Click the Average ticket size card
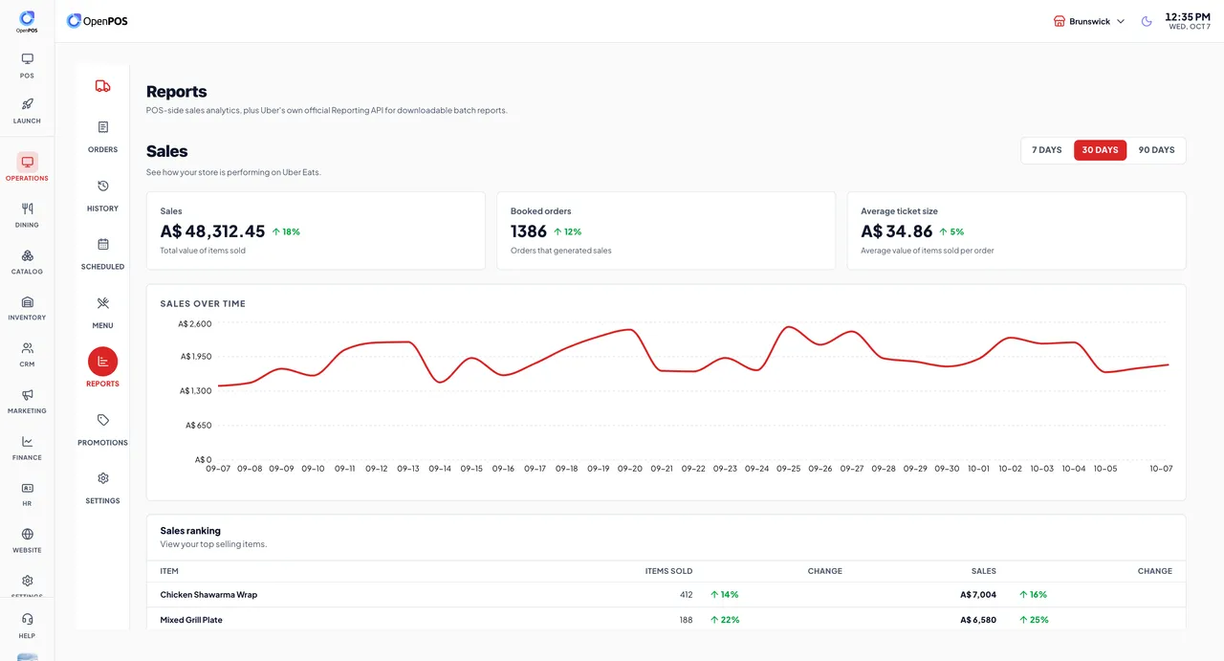 pos(1016,231)
